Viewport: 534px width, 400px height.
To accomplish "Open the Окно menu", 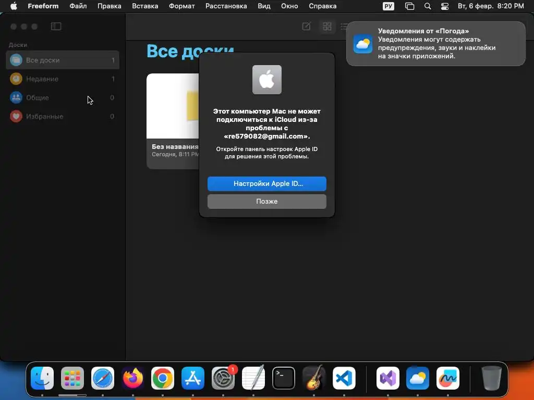I will [x=289, y=6].
